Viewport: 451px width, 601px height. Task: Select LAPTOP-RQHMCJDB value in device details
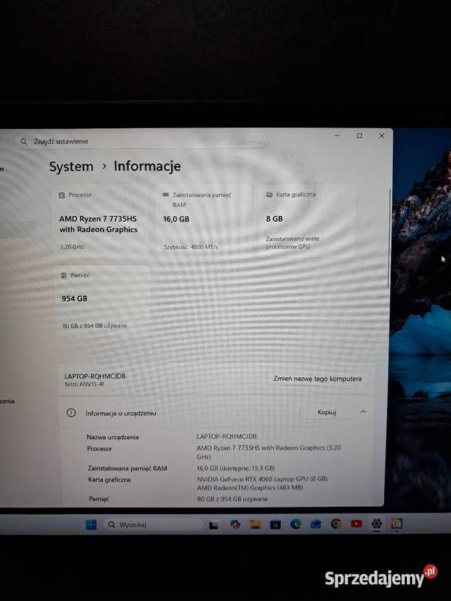pos(227,437)
